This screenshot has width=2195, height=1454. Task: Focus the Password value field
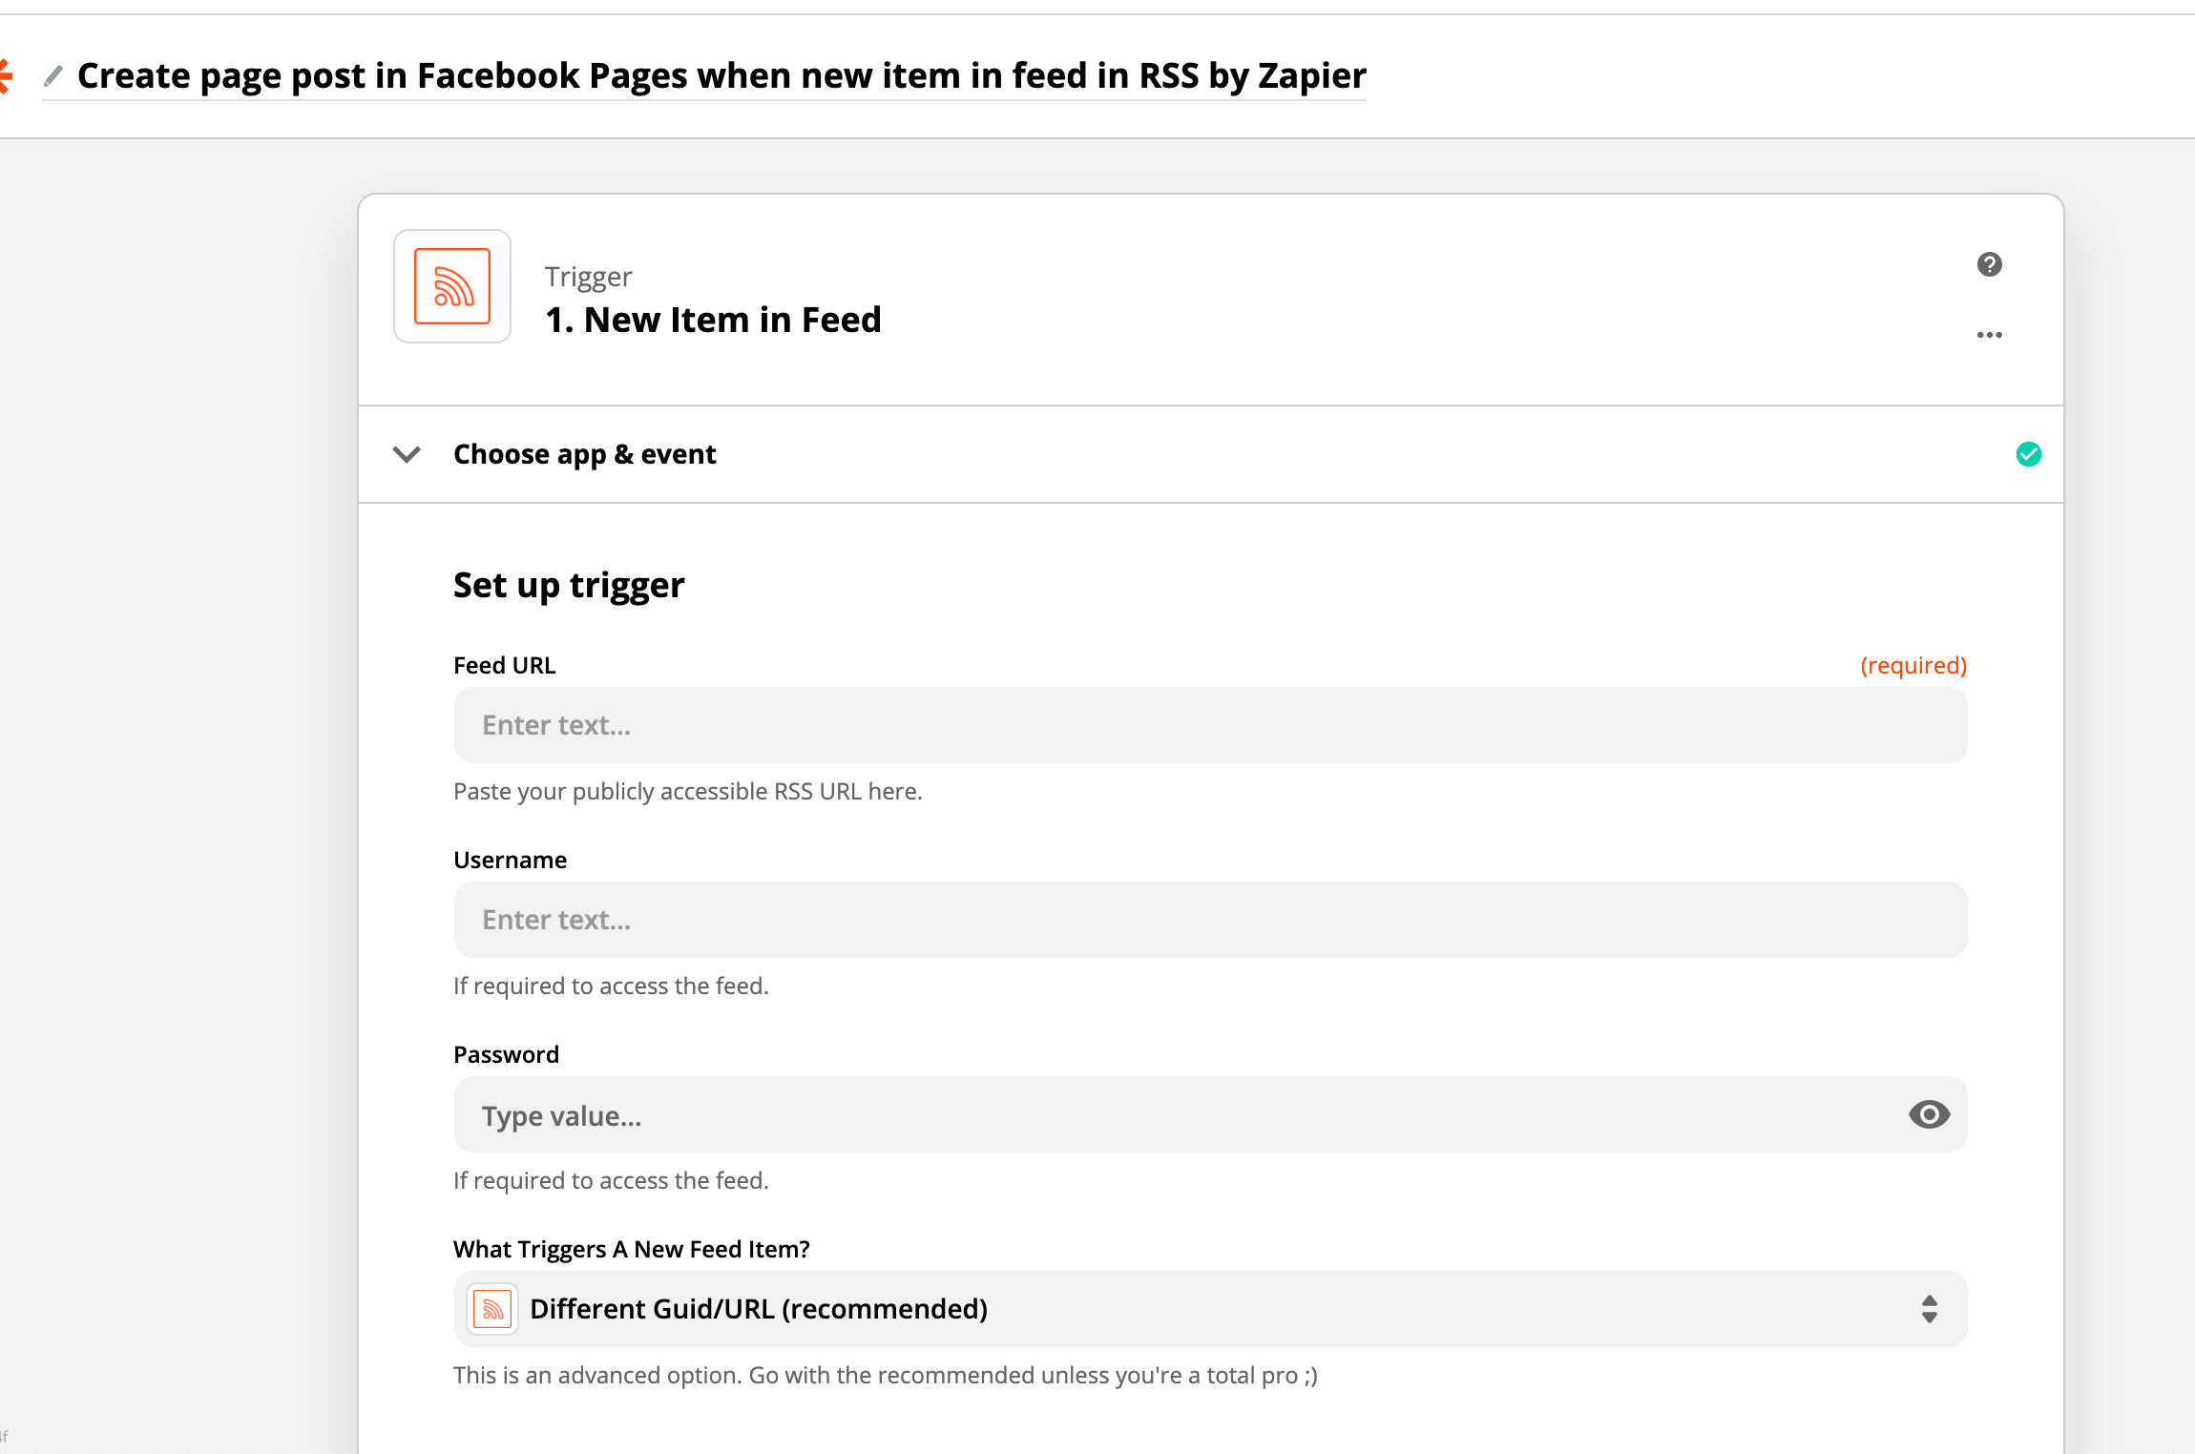(1174, 1114)
